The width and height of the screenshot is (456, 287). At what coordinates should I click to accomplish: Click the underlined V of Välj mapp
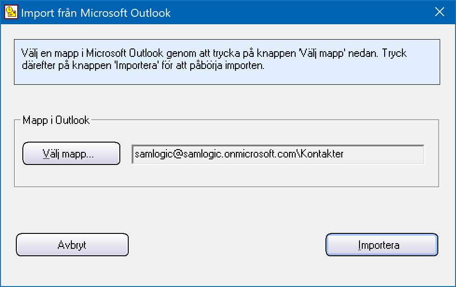tap(47, 153)
